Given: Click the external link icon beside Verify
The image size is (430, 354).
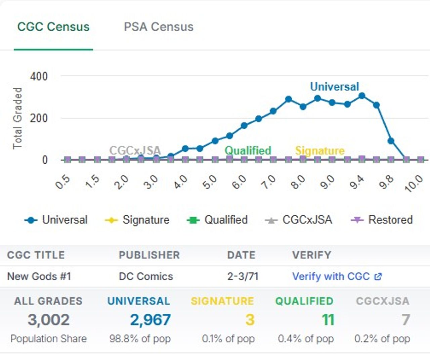Looking at the screenshot, I should (x=378, y=276).
